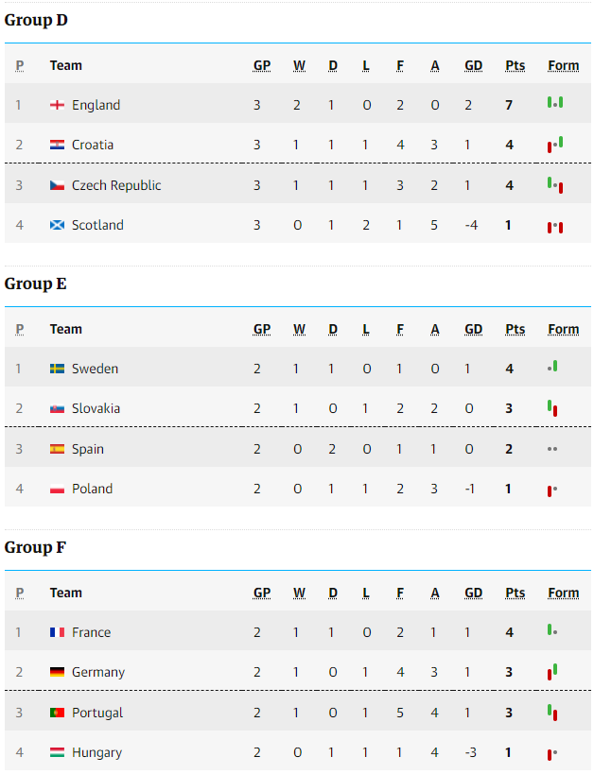Viewport: 594px width, 774px height.
Task: Click the Pts header in Group D
Action: [515, 65]
